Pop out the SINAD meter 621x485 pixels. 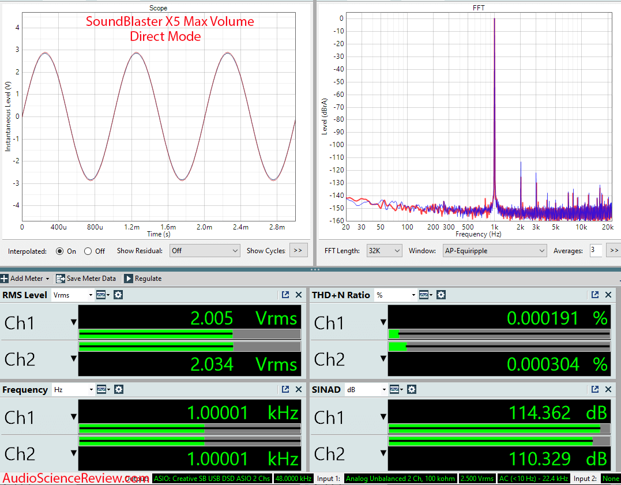click(x=595, y=389)
